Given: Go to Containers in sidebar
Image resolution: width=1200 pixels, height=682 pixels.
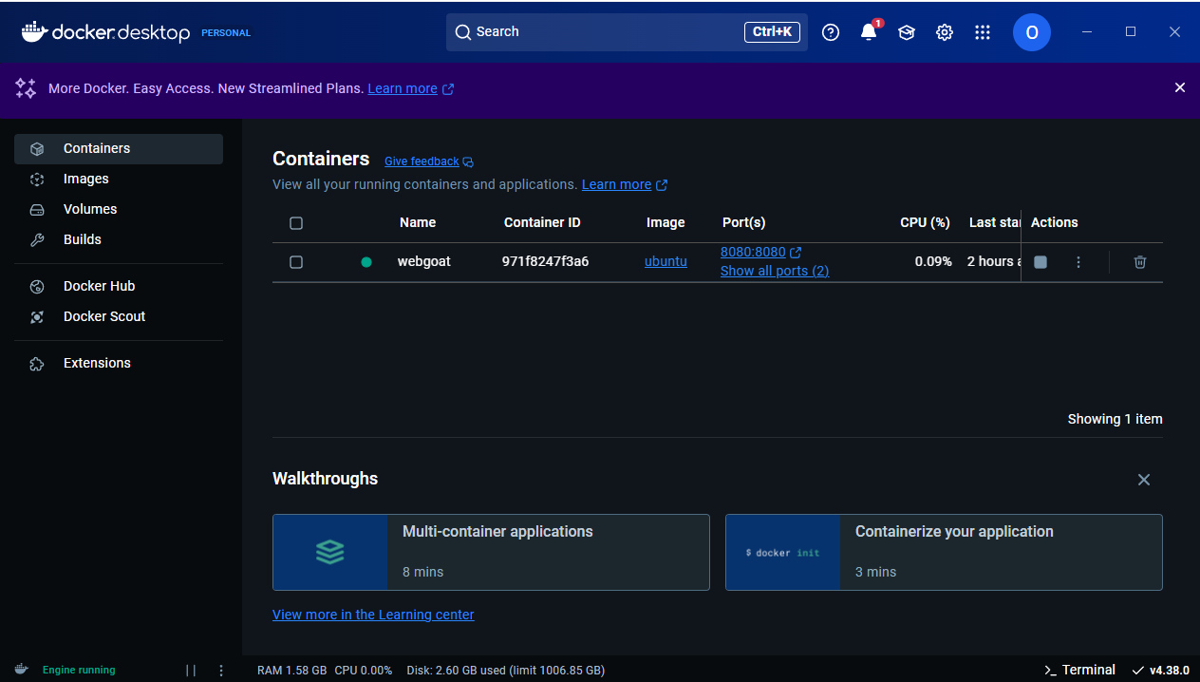Looking at the screenshot, I should 119,149.
